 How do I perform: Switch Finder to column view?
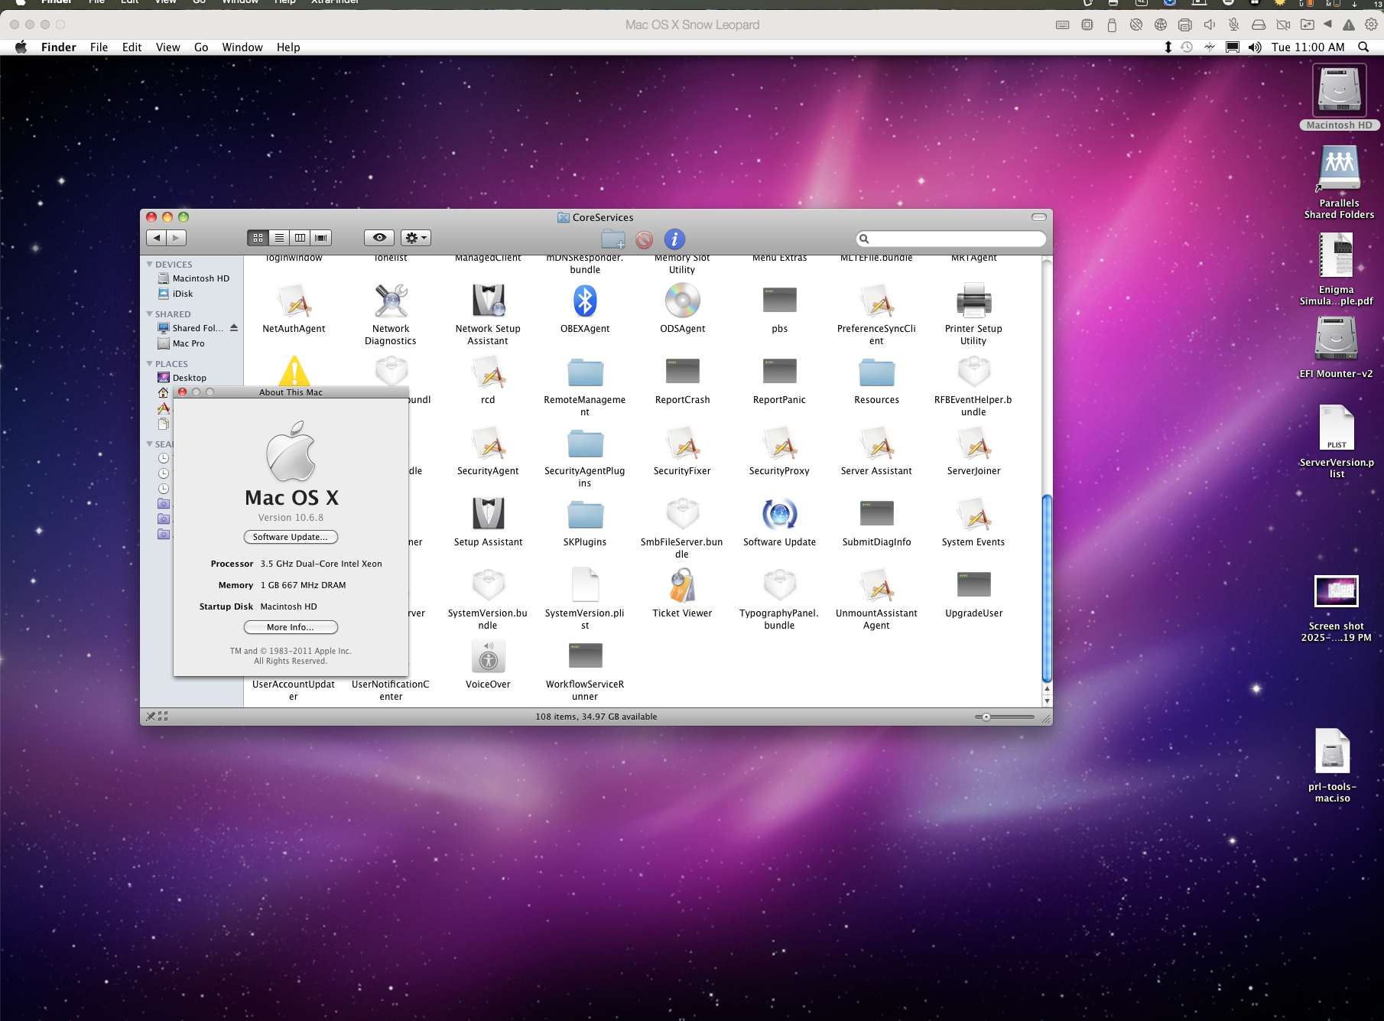point(301,238)
